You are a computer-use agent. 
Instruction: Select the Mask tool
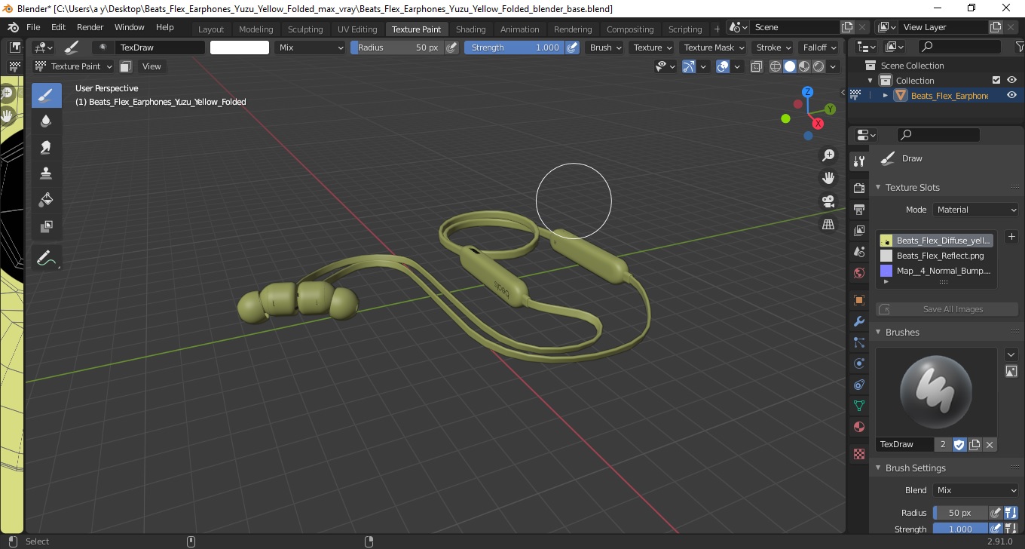click(46, 226)
